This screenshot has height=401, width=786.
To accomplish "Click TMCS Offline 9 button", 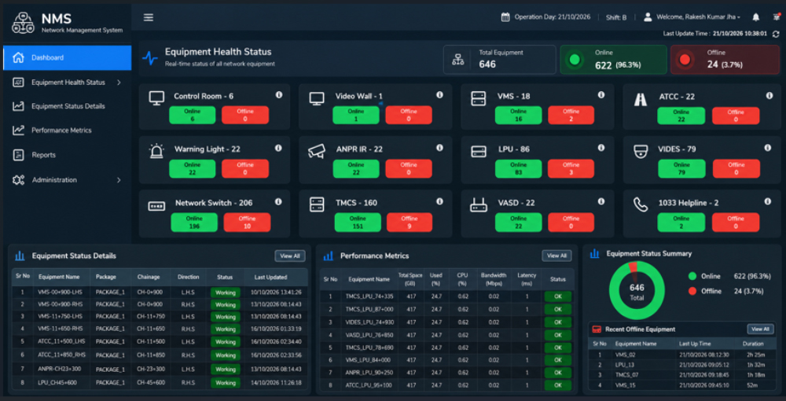I will coord(409,222).
